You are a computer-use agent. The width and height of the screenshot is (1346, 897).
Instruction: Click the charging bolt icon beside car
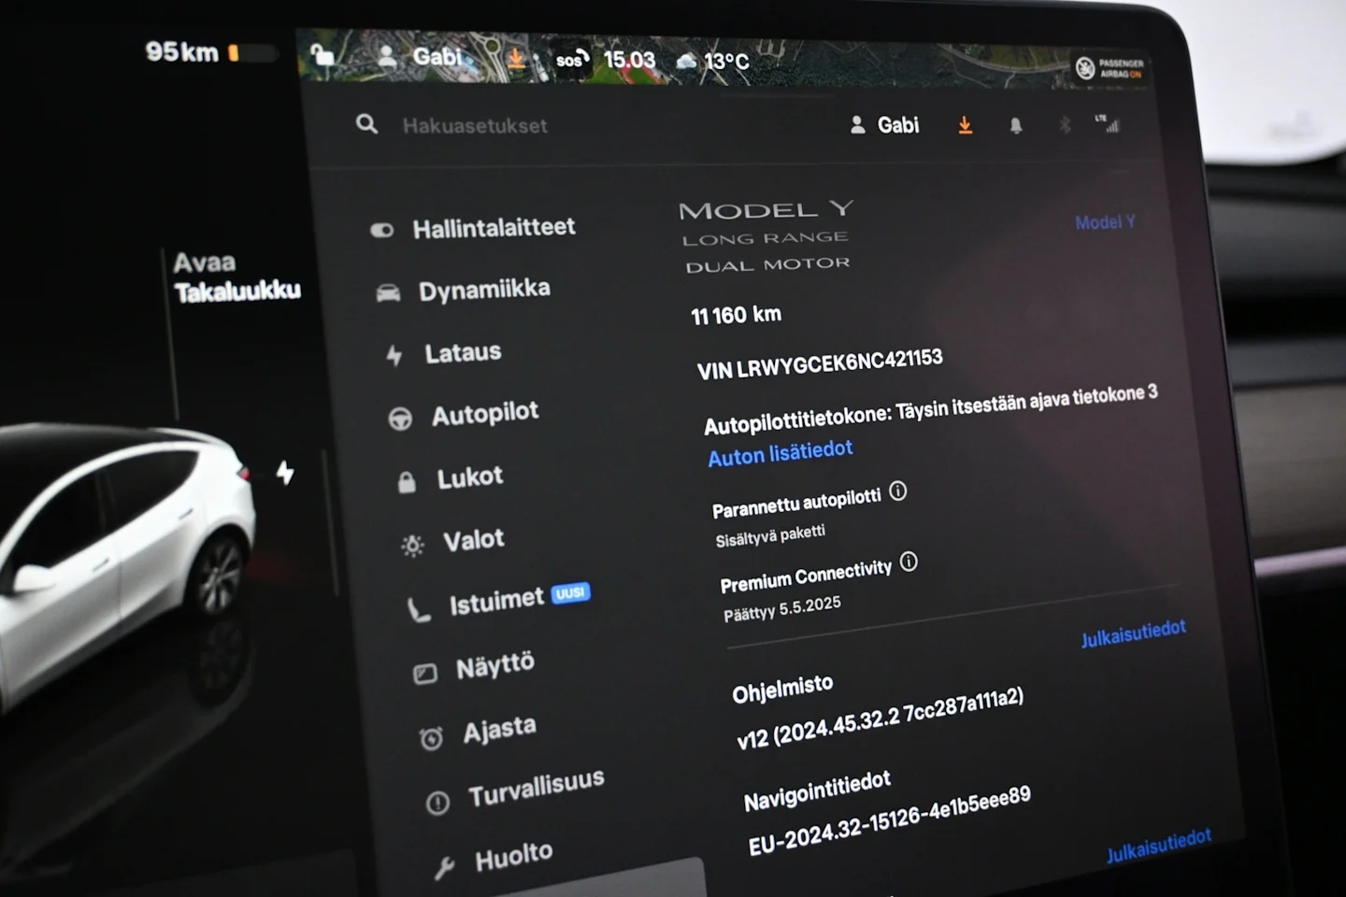click(285, 473)
